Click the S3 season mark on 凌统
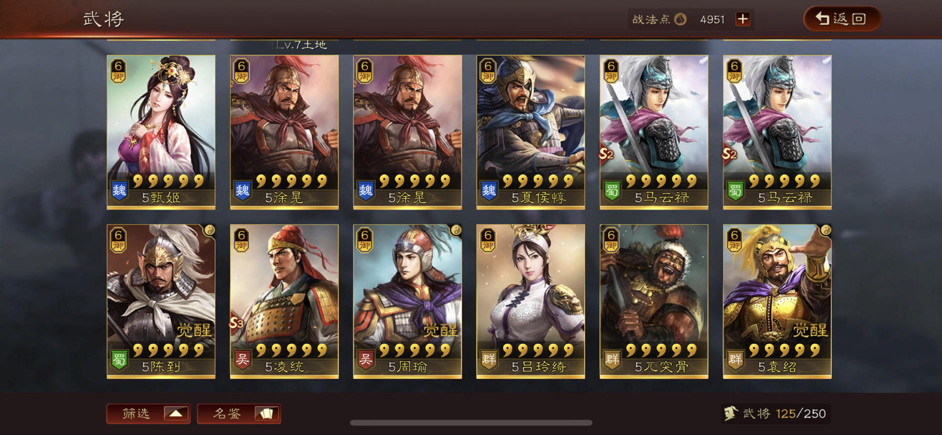 (x=237, y=323)
